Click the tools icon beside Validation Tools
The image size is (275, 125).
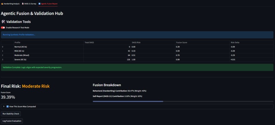click(x=3, y=22)
